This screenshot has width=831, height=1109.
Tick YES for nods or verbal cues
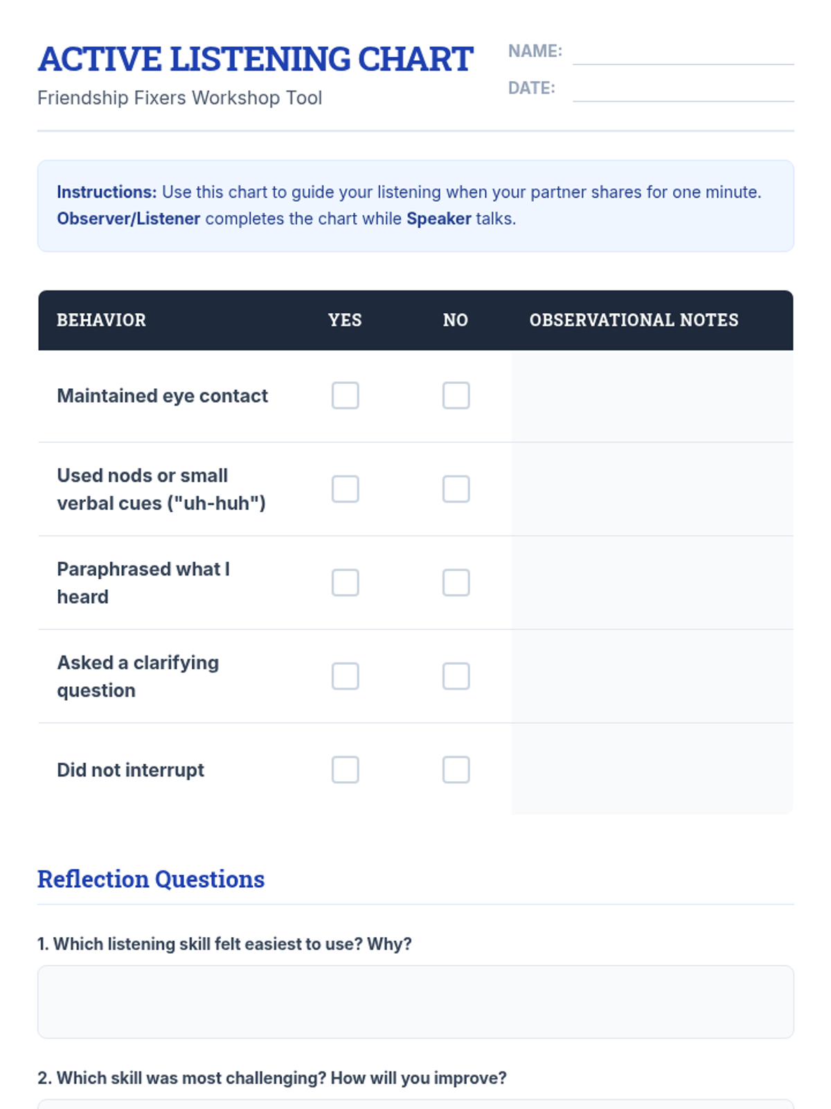tap(345, 489)
